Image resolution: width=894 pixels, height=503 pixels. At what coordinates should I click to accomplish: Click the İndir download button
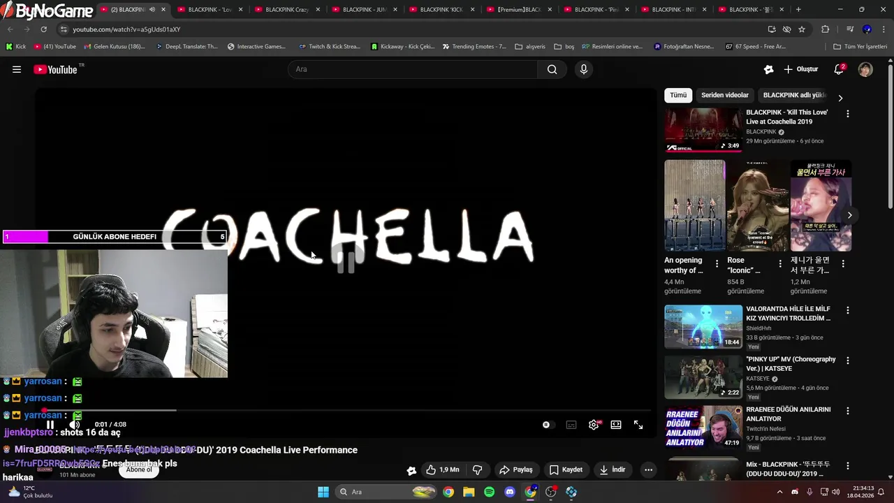[613, 469]
